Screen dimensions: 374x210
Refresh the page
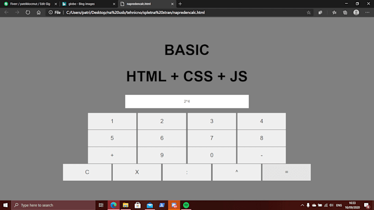click(x=28, y=13)
